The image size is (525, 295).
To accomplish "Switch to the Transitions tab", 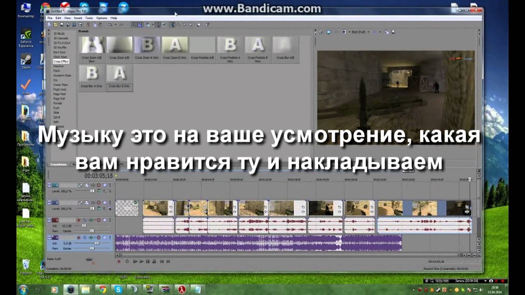I will [x=58, y=165].
